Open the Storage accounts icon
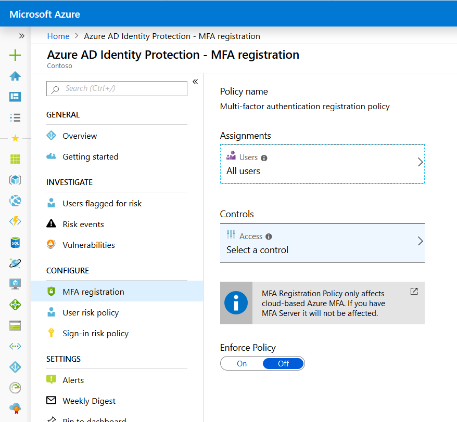 (x=15, y=326)
